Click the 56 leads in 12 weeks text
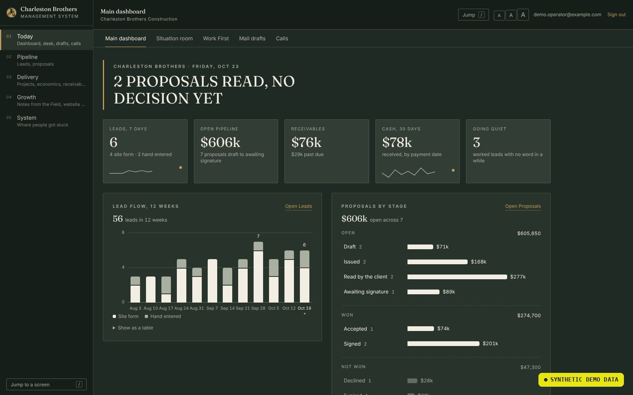633x395 pixels. (140, 219)
